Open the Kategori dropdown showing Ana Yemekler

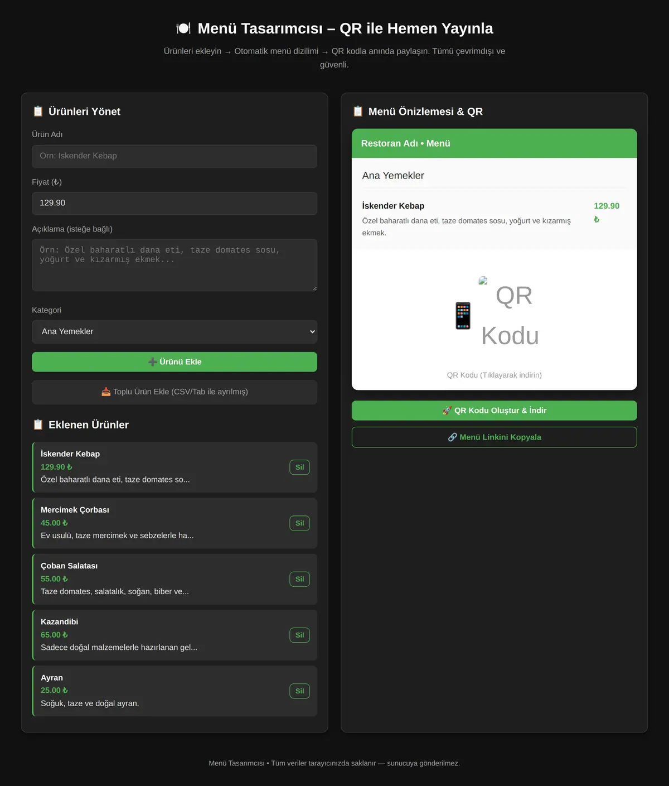pos(174,332)
